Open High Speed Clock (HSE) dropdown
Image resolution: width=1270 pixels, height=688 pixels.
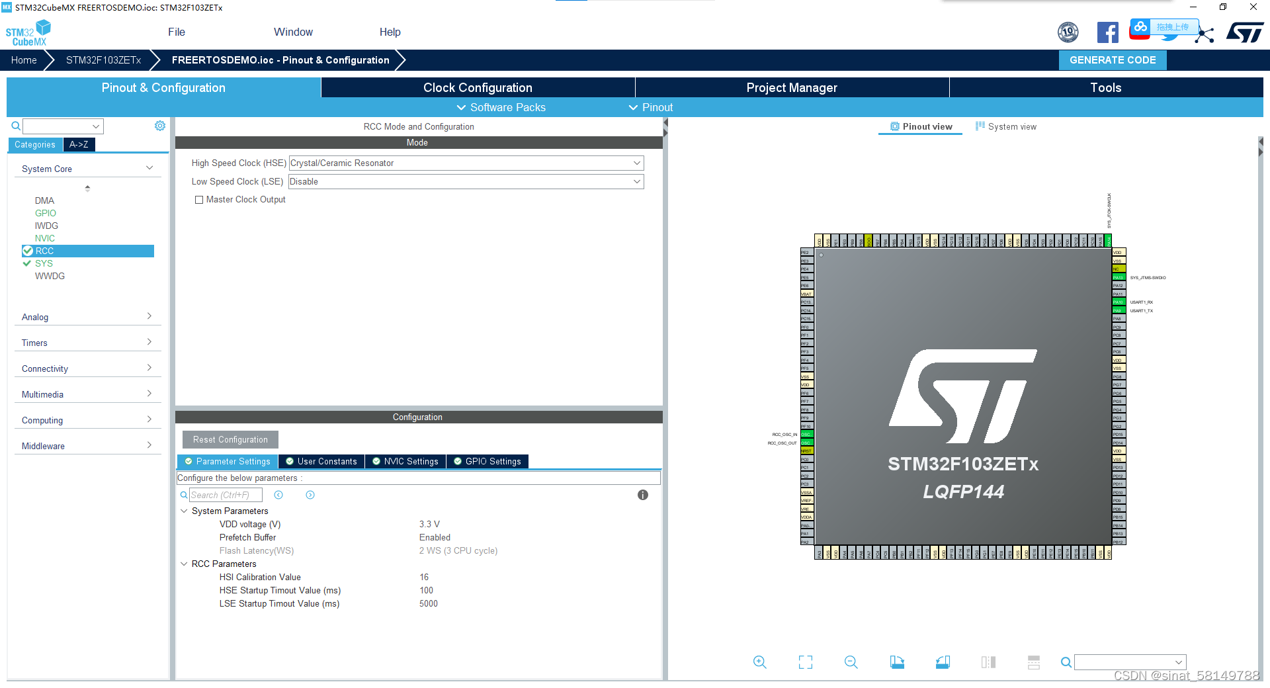tap(466, 163)
